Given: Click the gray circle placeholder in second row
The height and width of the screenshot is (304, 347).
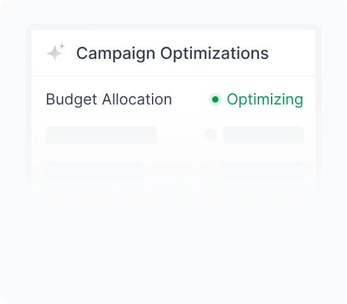Looking at the screenshot, I should [x=210, y=135].
